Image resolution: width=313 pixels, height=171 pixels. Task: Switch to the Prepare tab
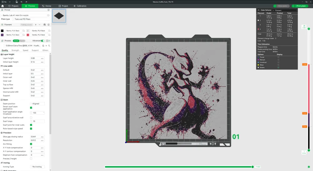pyautogui.click(x=13, y=6)
